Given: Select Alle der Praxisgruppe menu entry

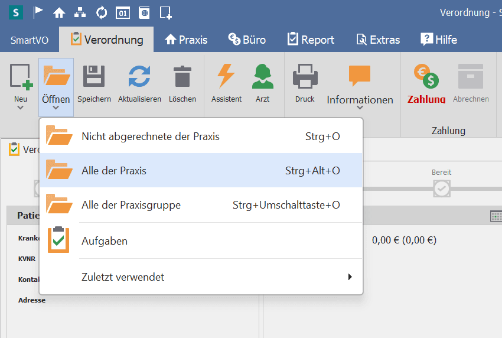Looking at the screenshot, I should pyautogui.click(x=201, y=204).
